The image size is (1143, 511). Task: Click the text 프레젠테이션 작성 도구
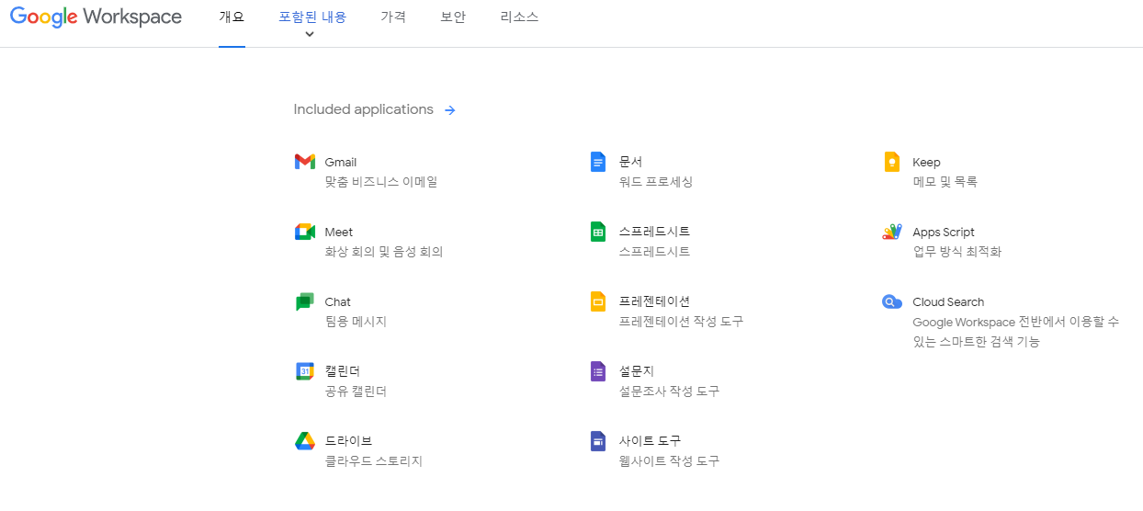point(681,322)
